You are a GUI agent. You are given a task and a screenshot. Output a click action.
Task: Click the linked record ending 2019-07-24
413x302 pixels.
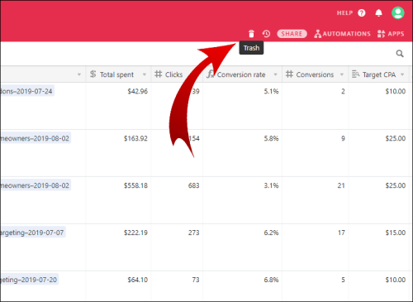click(x=26, y=91)
